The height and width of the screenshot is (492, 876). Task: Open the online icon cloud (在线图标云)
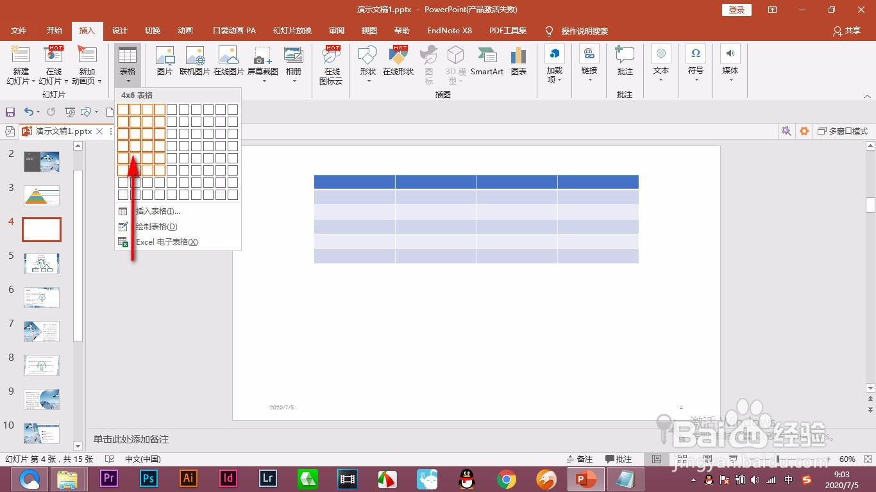(x=332, y=65)
